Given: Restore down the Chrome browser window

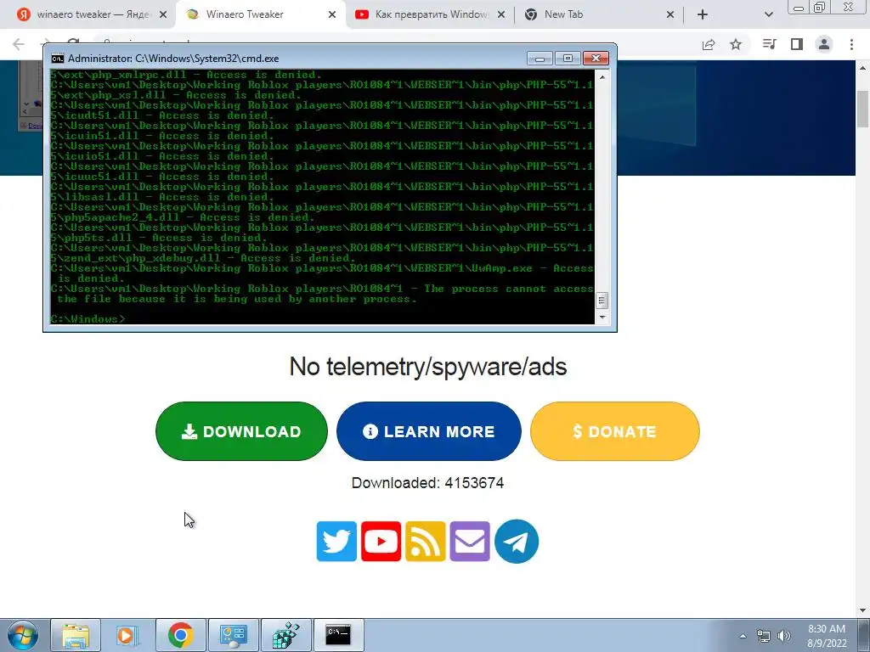Looking at the screenshot, I should (819, 7).
